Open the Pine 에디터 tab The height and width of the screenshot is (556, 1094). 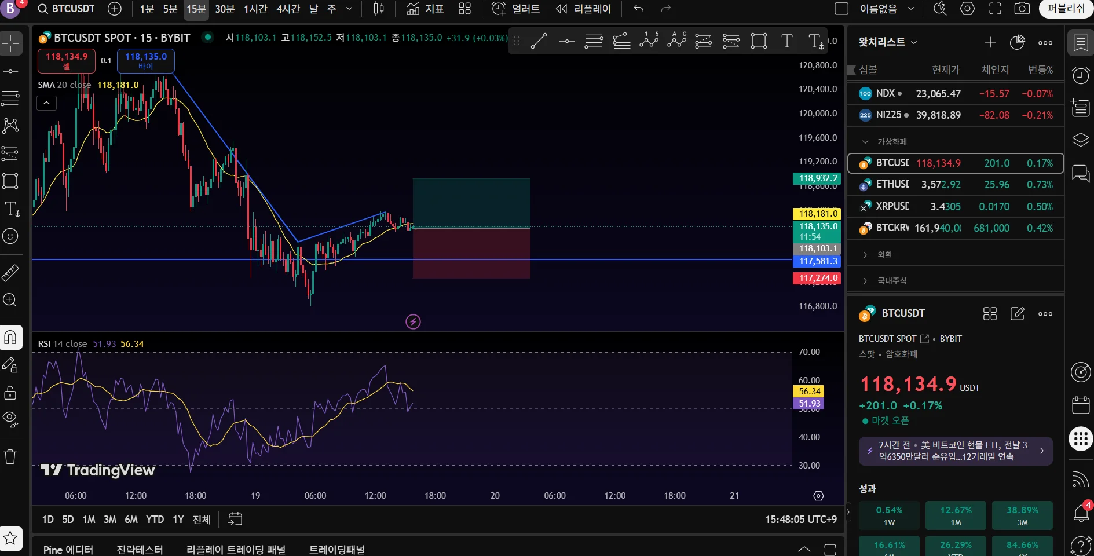[x=68, y=549]
